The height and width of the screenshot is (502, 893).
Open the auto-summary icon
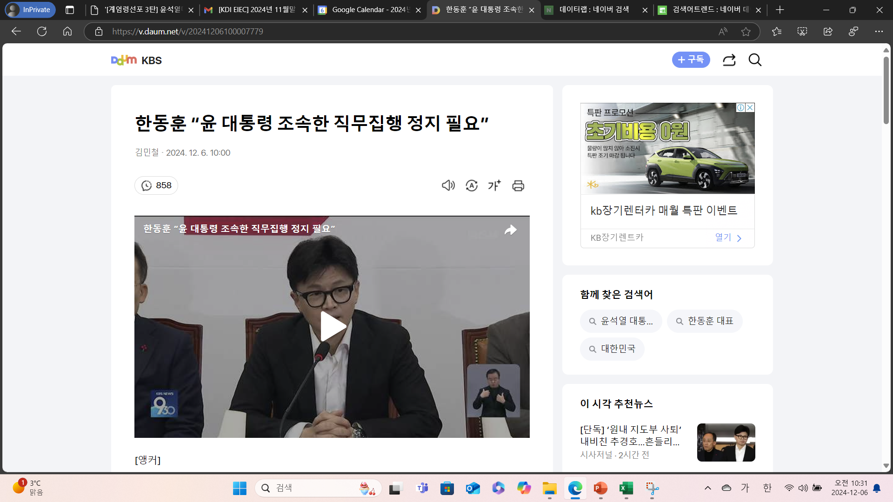click(x=472, y=185)
